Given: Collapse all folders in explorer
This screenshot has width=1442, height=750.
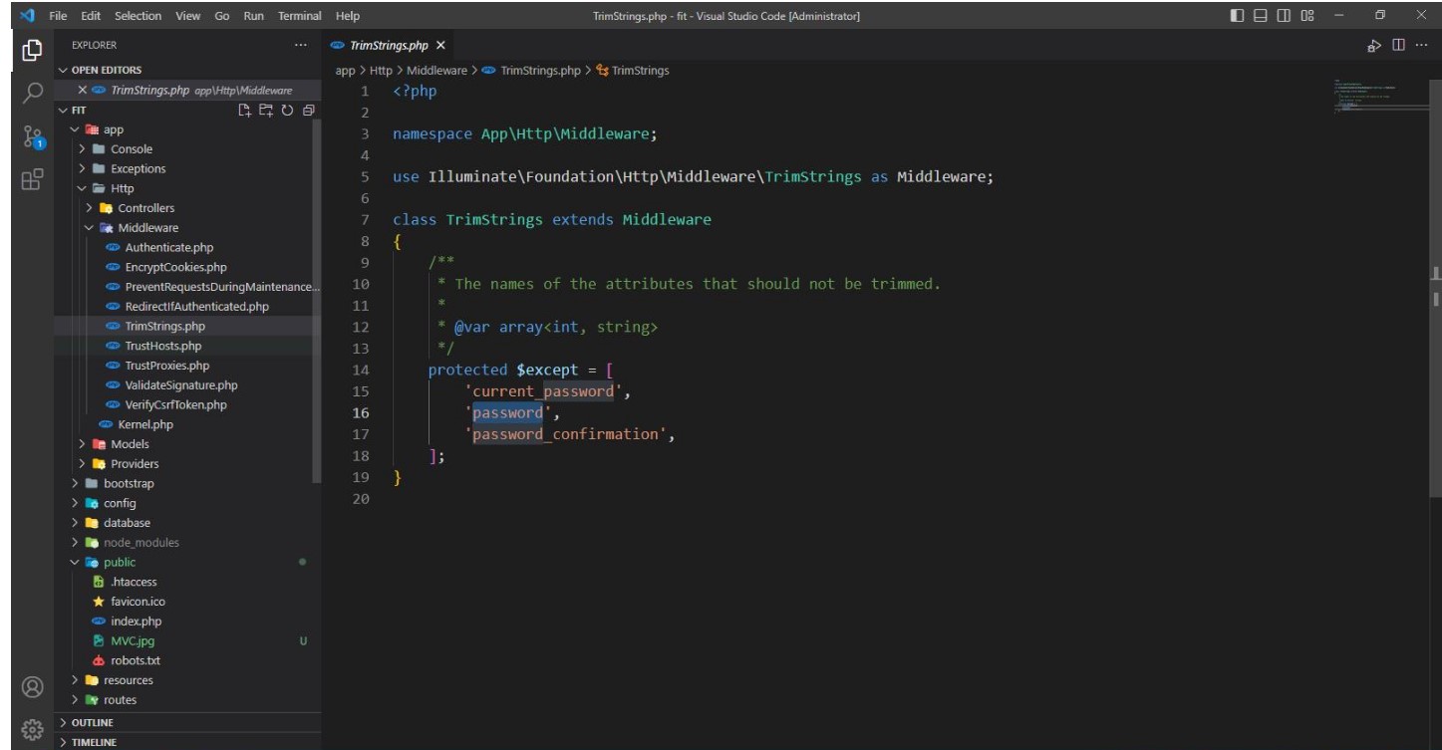Looking at the screenshot, I should [x=308, y=110].
